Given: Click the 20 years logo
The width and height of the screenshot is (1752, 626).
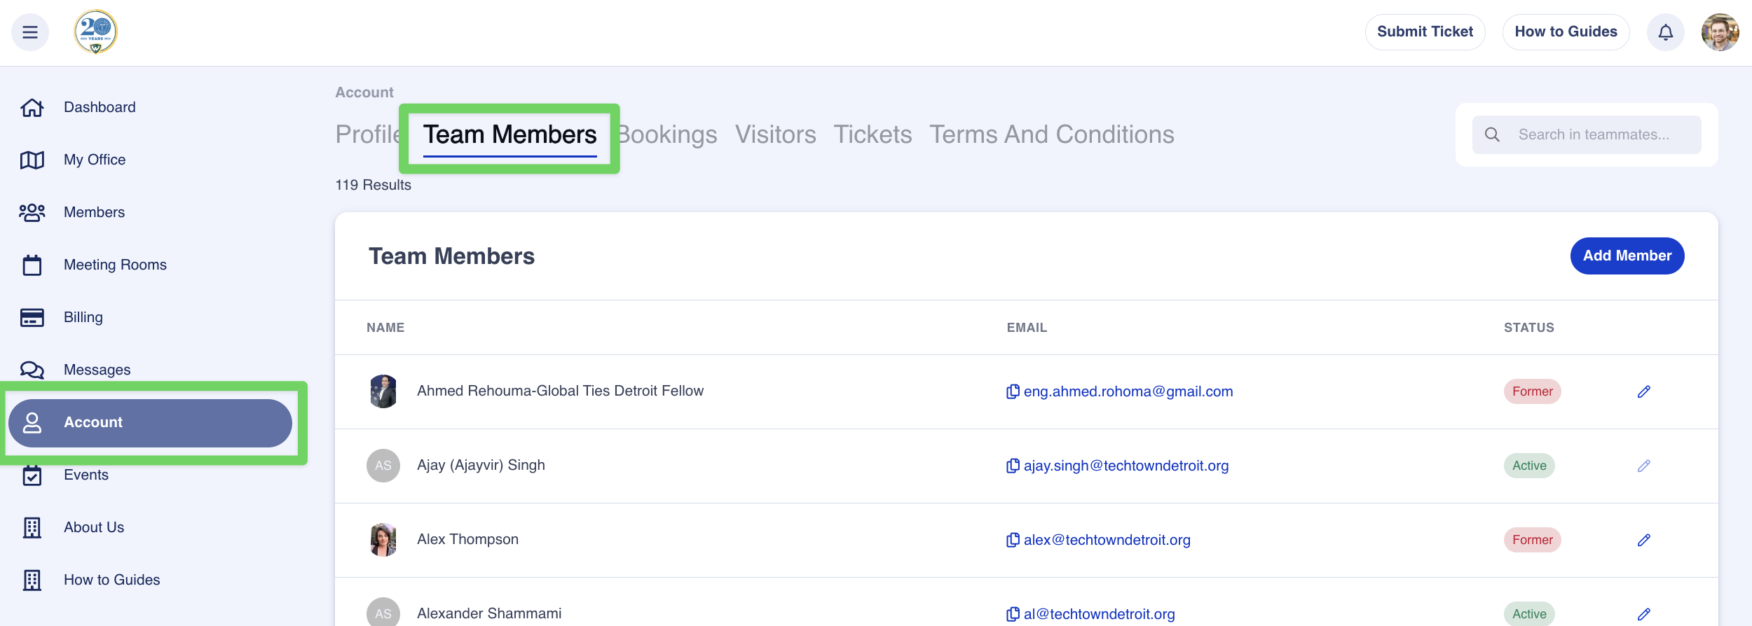Looking at the screenshot, I should point(96,32).
